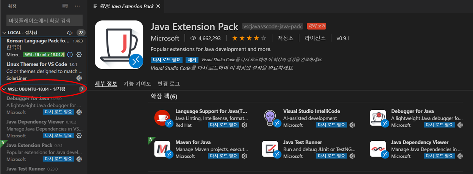Click the vscjava.vscode-java-pack identifier
Image resolution: width=473 pixels, height=174 pixels.
click(273, 26)
